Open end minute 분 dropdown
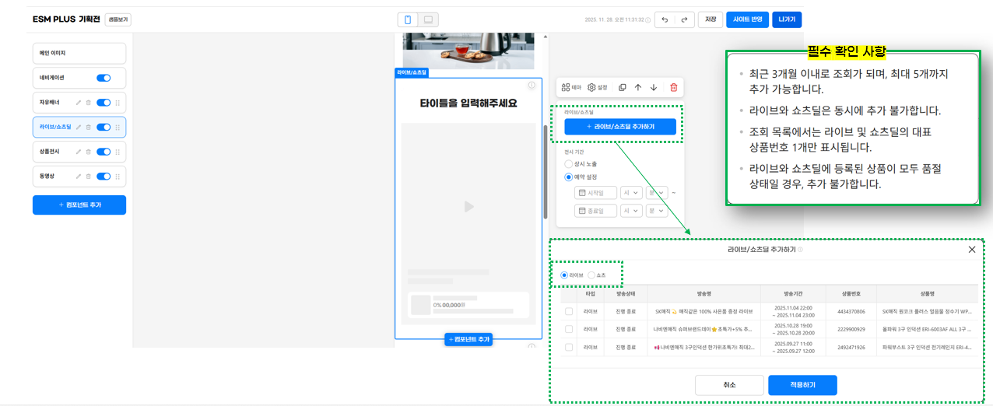Screen dimensions: 993x406 point(658,211)
